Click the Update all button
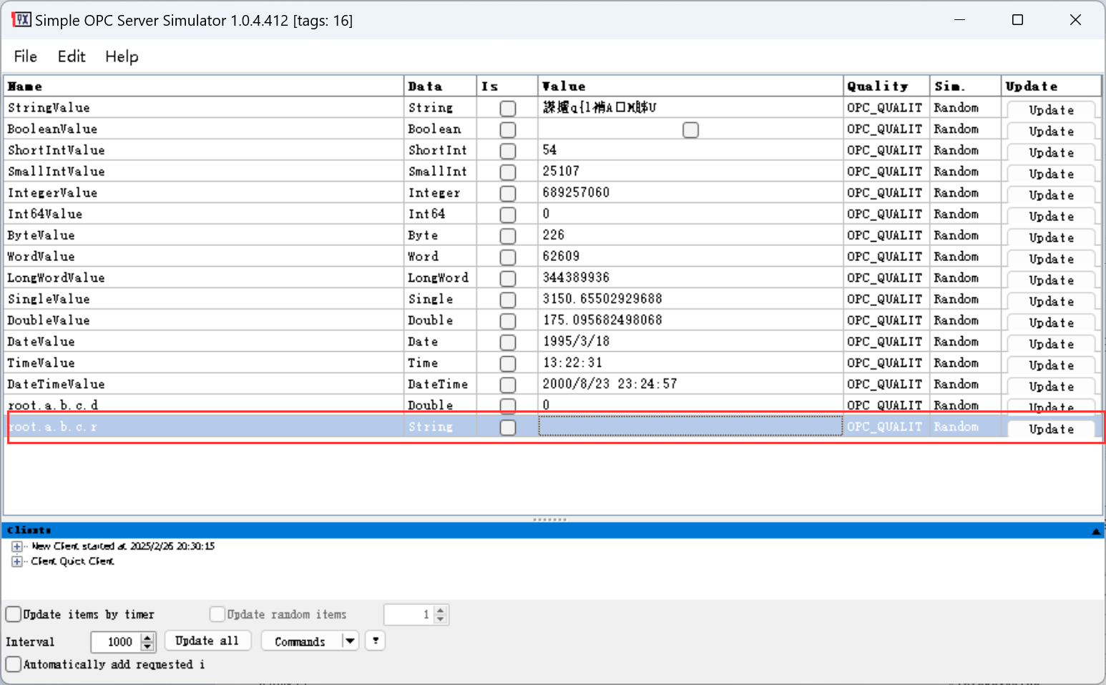The width and height of the screenshot is (1106, 685). tap(207, 641)
